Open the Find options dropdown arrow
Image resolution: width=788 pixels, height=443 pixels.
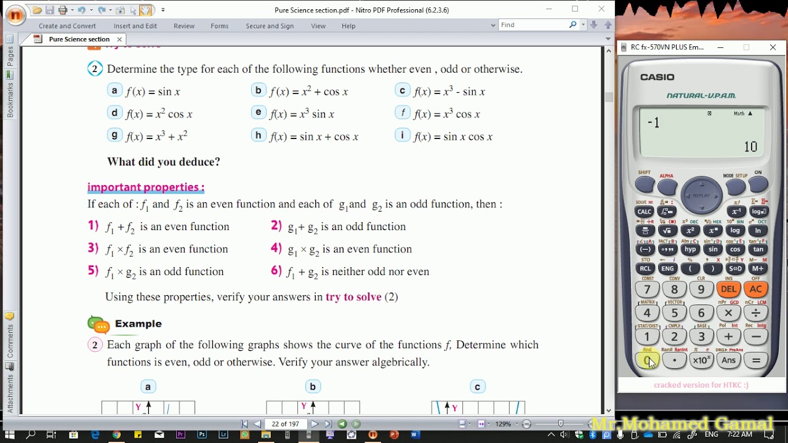(582, 25)
